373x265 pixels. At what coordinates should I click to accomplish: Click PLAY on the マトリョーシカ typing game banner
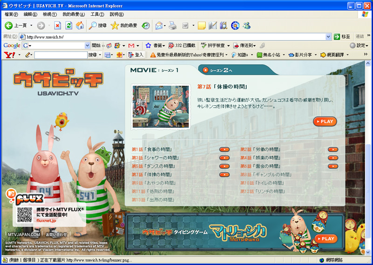pos(326,238)
